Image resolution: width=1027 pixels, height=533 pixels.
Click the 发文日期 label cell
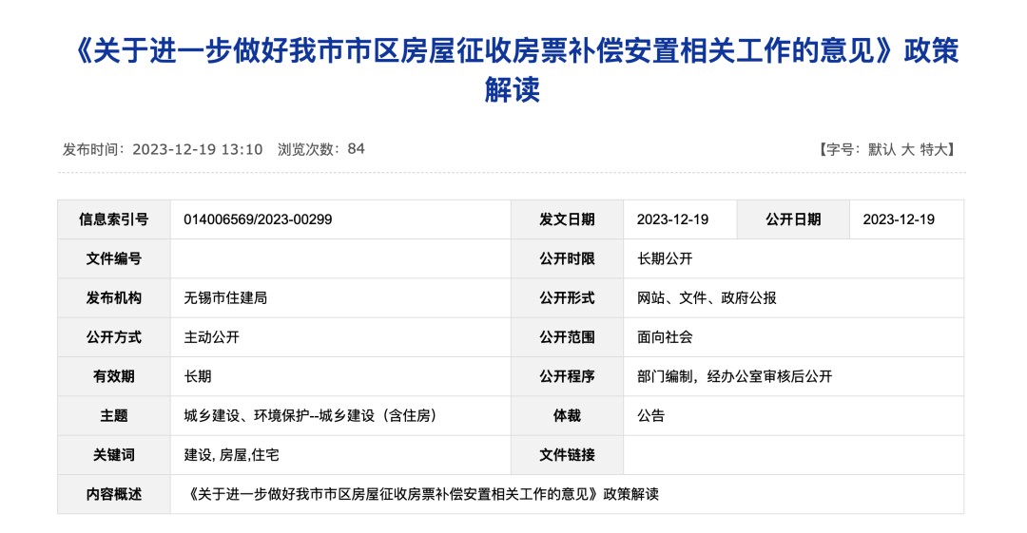[567, 219]
